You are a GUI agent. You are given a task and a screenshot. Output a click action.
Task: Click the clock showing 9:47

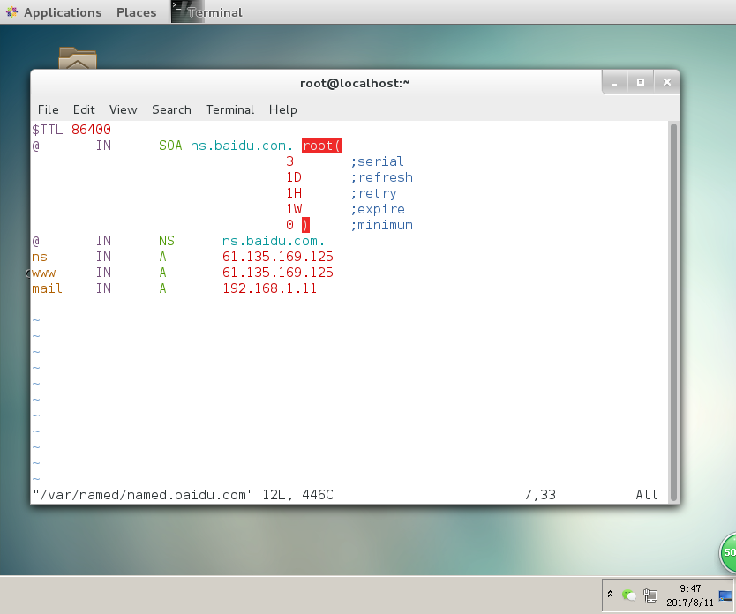690,588
